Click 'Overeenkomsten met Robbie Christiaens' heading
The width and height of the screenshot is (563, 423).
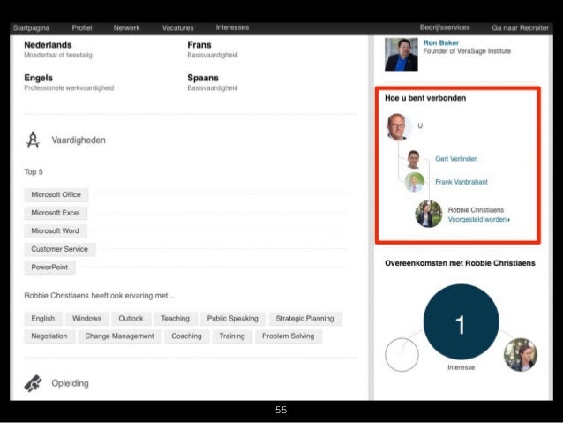coord(460,263)
